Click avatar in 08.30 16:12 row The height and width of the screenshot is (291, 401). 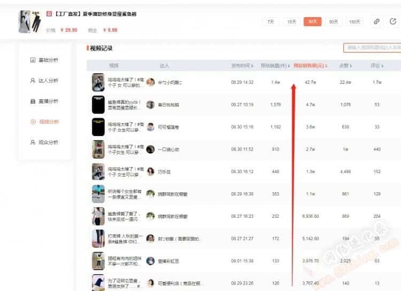pos(150,172)
